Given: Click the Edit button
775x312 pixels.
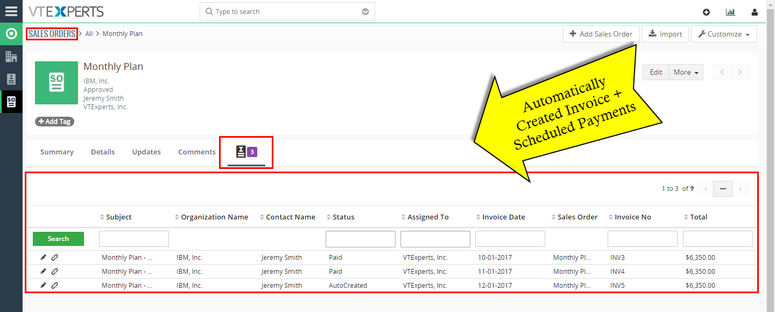Looking at the screenshot, I should (656, 72).
